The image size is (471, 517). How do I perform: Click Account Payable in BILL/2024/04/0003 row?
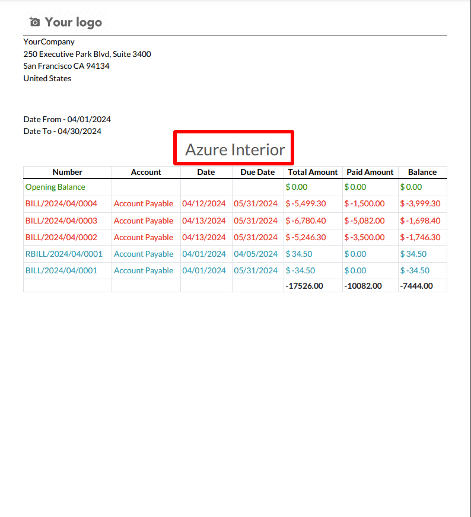144,221
